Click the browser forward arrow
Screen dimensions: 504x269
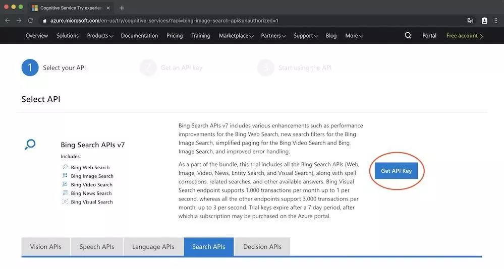coord(19,21)
